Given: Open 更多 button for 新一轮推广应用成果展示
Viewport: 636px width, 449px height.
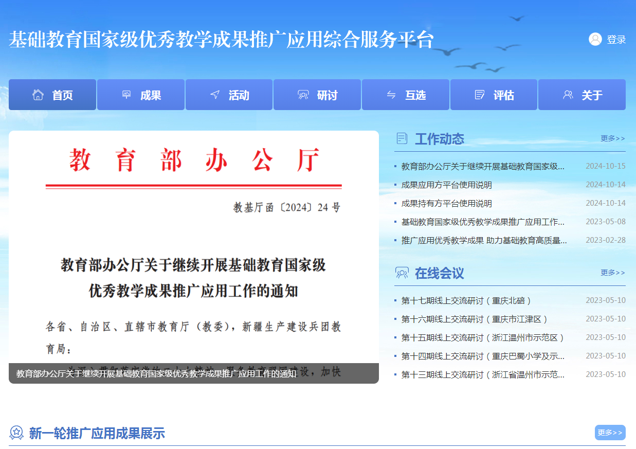Looking at the screenshot, I should 610,433.
